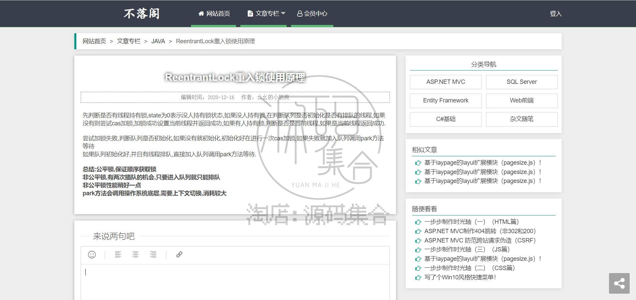Open the Entity Framework category
This screenshot has height=300, width=636.
[x=446, y=100]
